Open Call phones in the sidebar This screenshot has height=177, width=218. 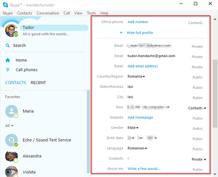point(27,70)
